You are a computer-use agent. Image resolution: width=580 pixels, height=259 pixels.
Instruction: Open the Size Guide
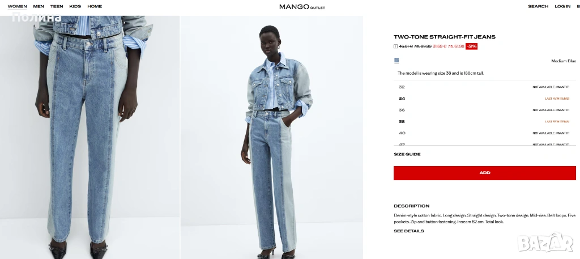pyautogui.click(x=407, y=154)
